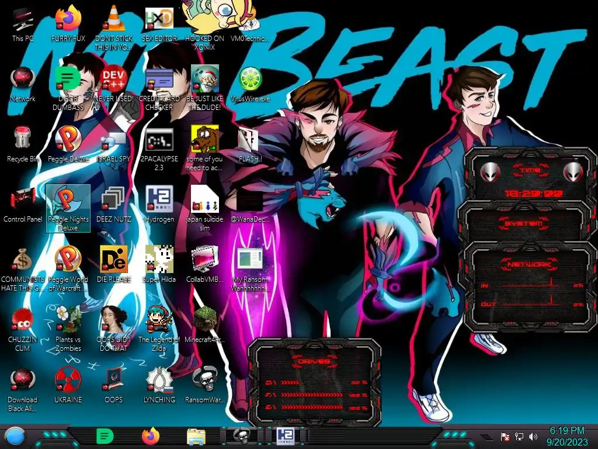Open the 2PACALYPSE 2.3 console shortcut

coord(159,149)
